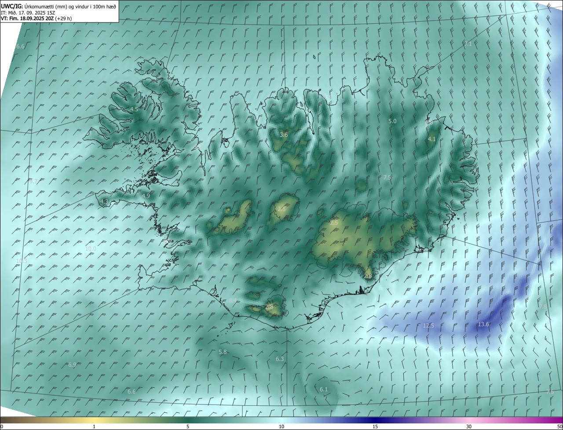Click the legend tick label 0
This screenshot has width=563, height=430.
tap(2, 426)
